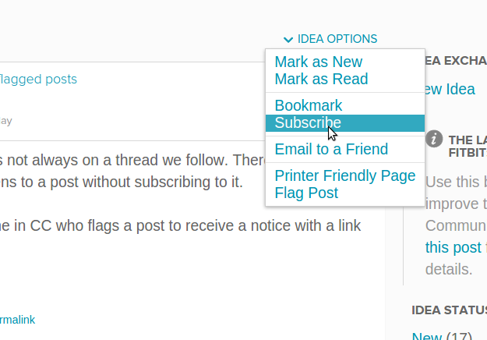This screenshot has width=487, height=340.
Task: Click the IDEA EXCHANGE sidebar heading
Action: pos(456,61)
